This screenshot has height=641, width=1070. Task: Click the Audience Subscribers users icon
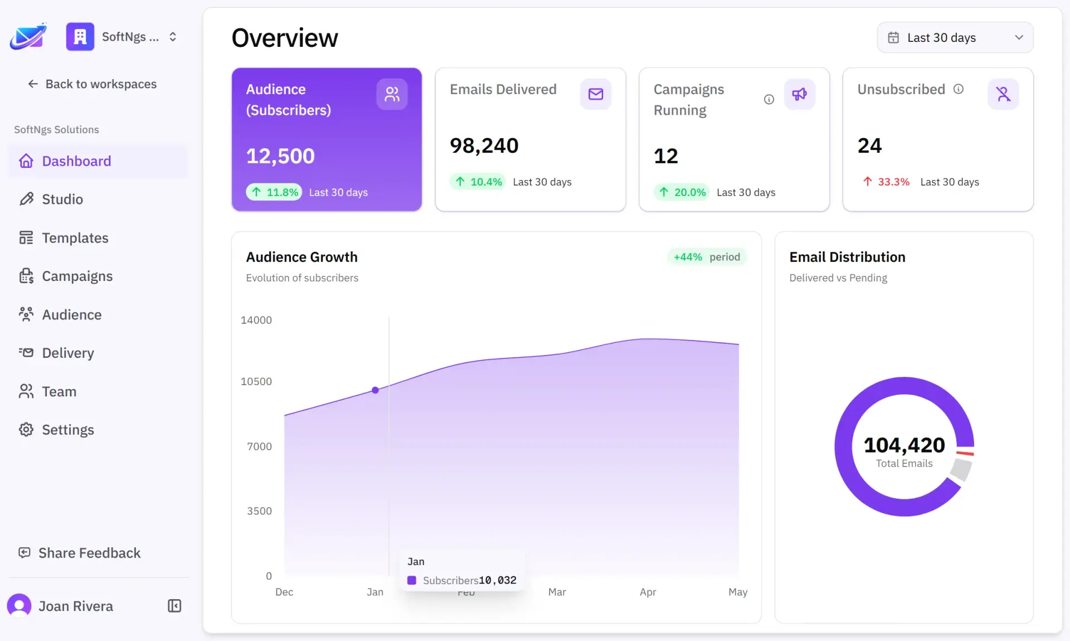pyautogui.click(x=392, y=94)
